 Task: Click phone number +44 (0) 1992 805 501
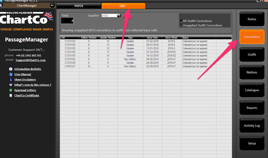tap(28, 56)
